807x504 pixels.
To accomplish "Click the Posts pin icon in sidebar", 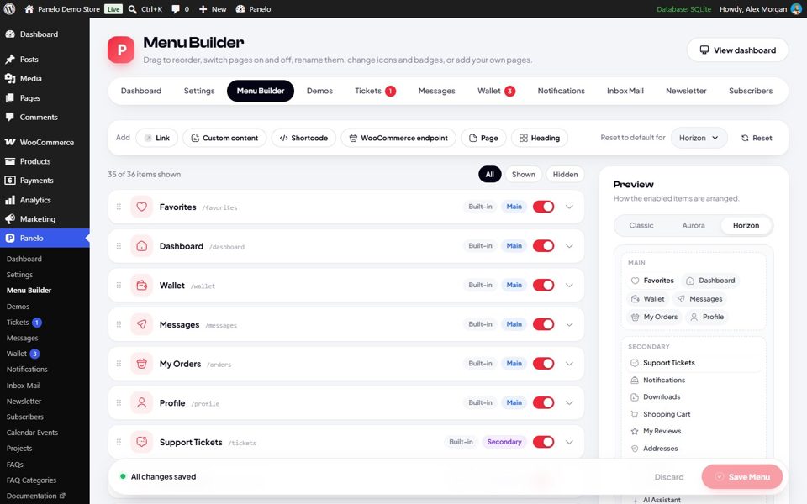I will point(10,59).
